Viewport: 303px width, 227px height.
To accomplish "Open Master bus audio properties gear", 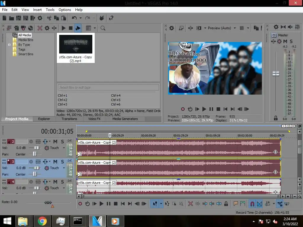I will click(276, 27).
